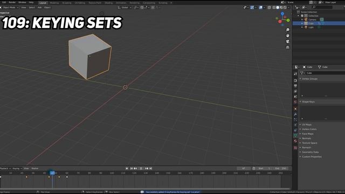This screenshot has width=345, height=194.
Task: Open the Edit menu
Action: click(x=4, y=2)
